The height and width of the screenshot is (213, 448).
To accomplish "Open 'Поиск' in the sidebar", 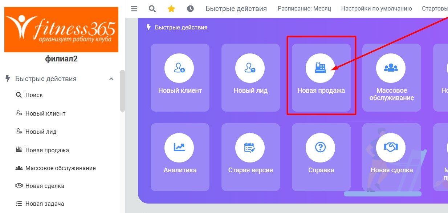I will coord(34,95).
